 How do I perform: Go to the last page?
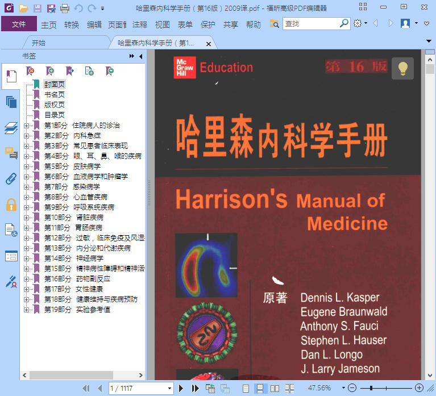click(x=195, y=388)
